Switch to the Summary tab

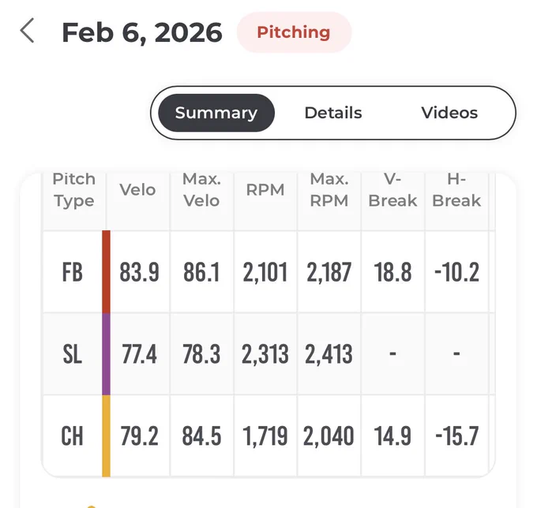tap(216, 113)
